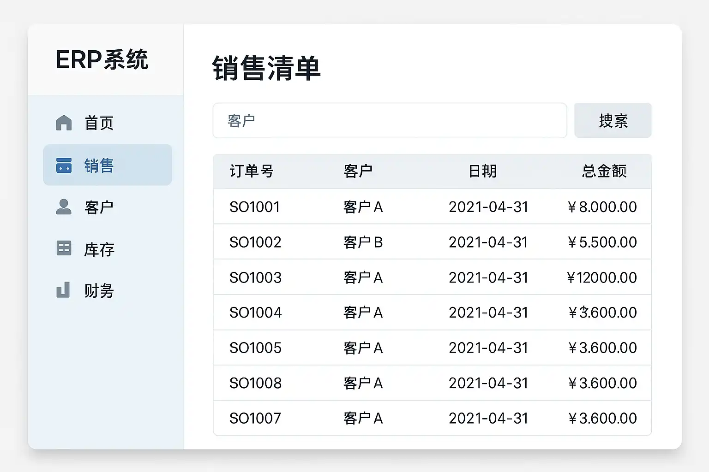Navigate to the 财务 sidebar section
The image size is (709, 472).
(x=99, y=291)
